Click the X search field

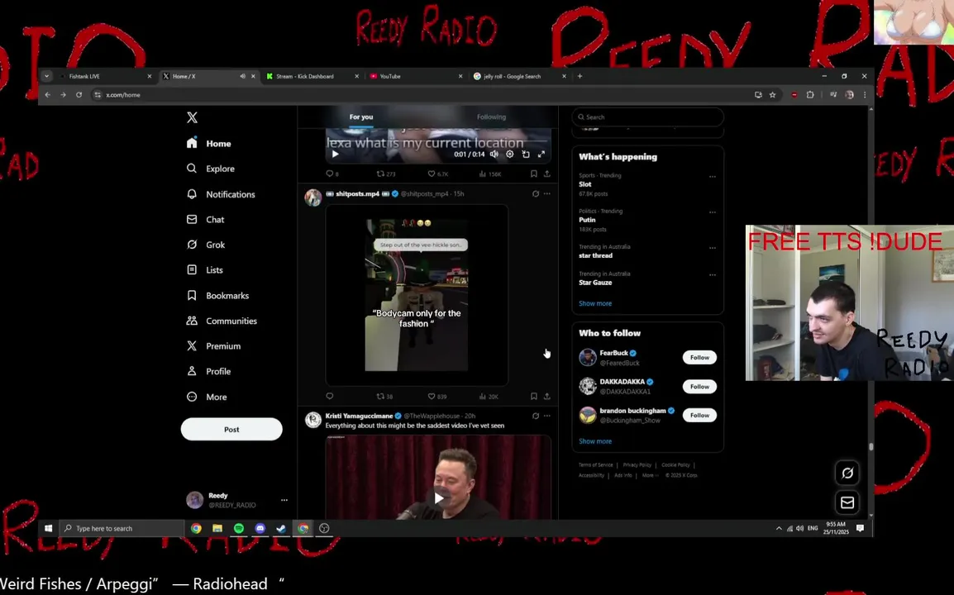coord(648,117)
